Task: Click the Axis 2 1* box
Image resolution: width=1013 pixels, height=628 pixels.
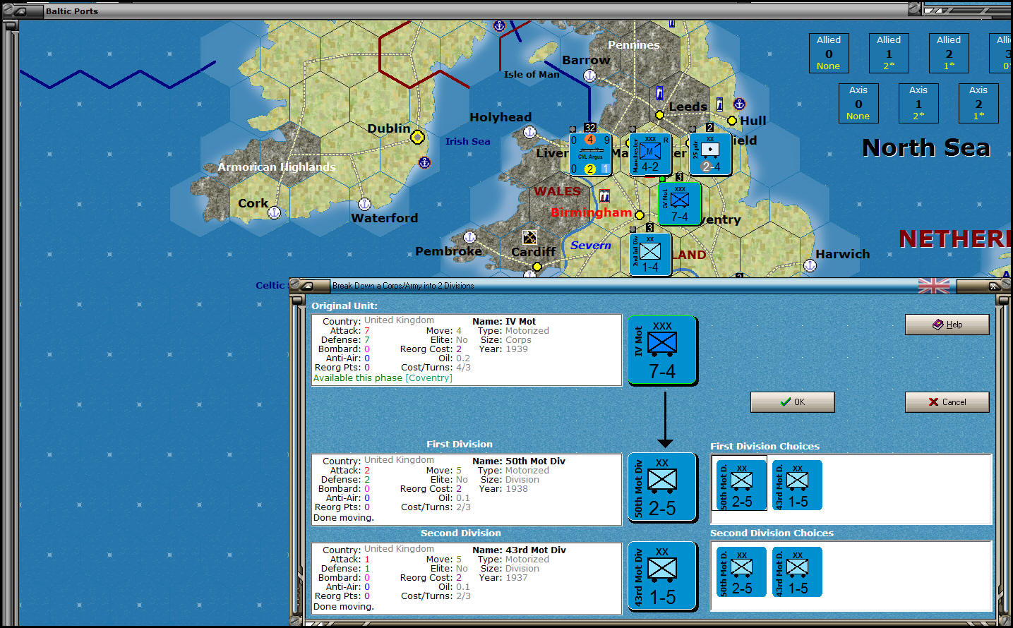Action: pos(978,103)
